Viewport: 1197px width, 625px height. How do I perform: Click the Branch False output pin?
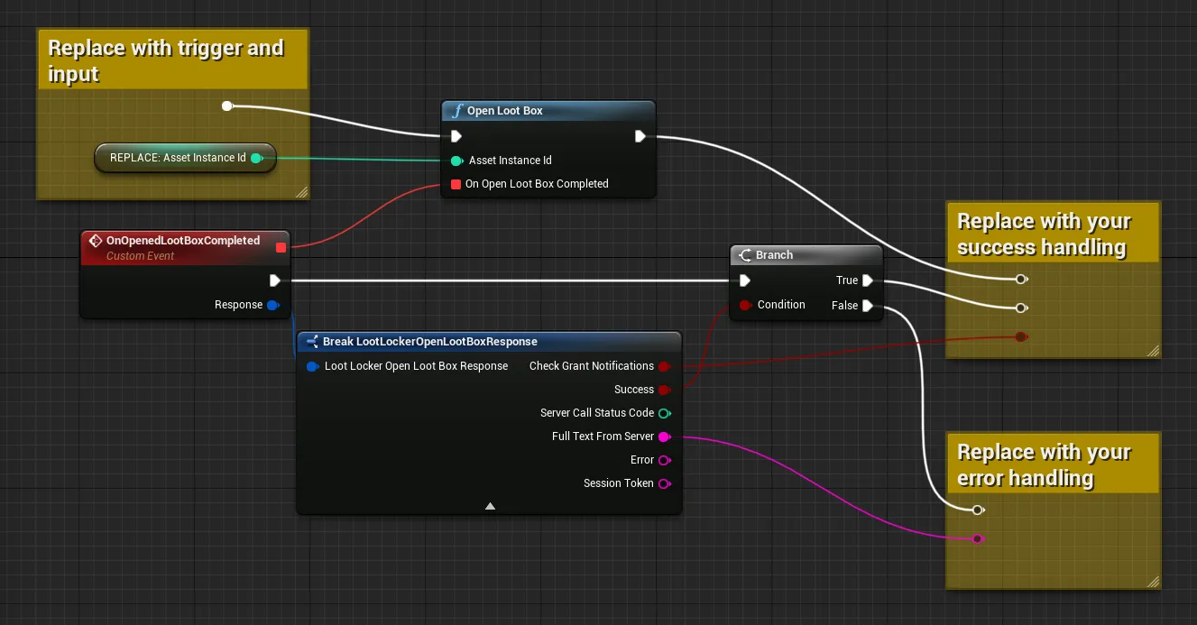867,306
